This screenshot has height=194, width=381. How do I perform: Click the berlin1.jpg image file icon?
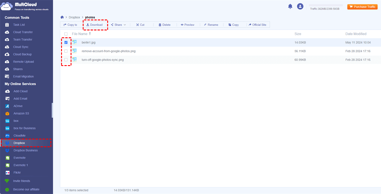[74, 42]
